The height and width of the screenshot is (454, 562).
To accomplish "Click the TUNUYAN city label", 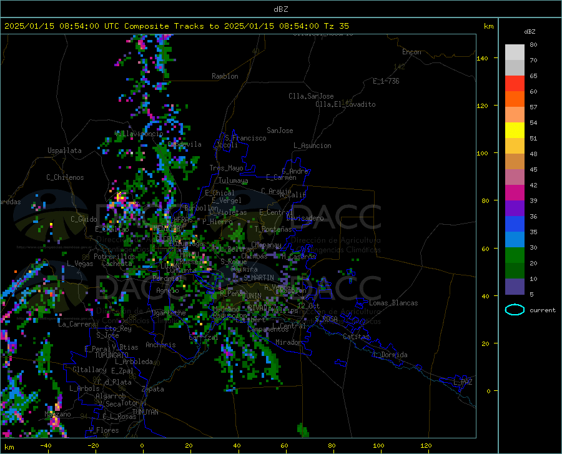I will click(x=145, y=412).
